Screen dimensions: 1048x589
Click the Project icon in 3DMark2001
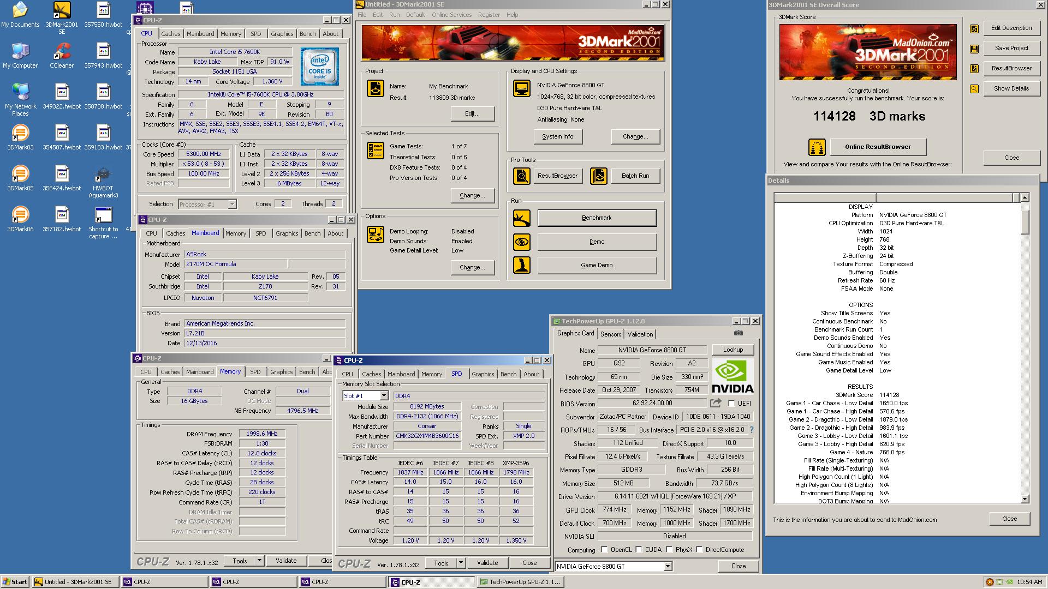click(376, 88)
